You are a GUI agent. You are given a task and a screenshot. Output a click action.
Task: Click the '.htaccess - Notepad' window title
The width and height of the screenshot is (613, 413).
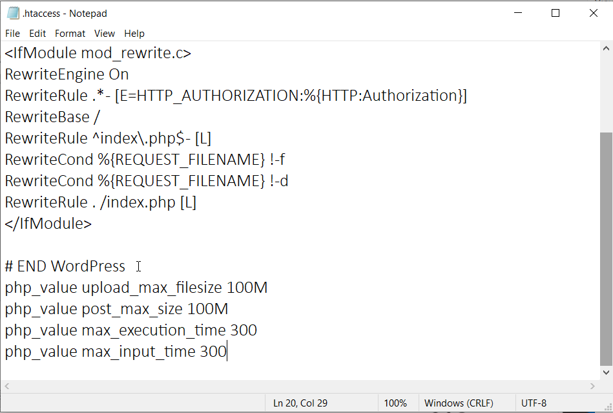(x=65, y=14)
